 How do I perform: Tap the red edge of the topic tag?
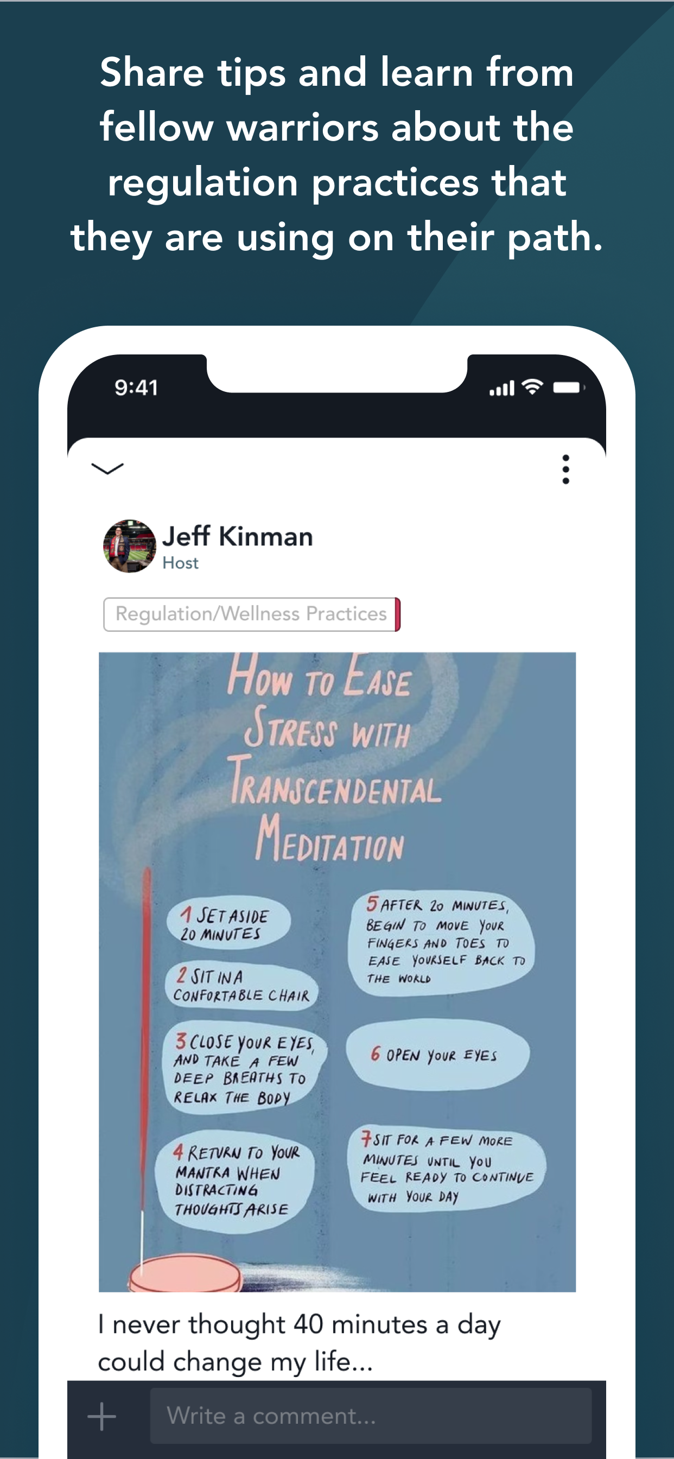398,614
